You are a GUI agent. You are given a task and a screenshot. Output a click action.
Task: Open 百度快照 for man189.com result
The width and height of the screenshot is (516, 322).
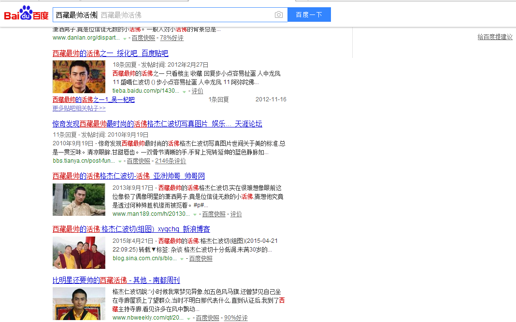(214, 214)
